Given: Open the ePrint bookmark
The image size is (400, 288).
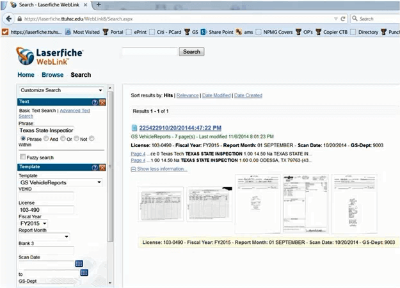Looking at the screenshot, I should (136, 32).
